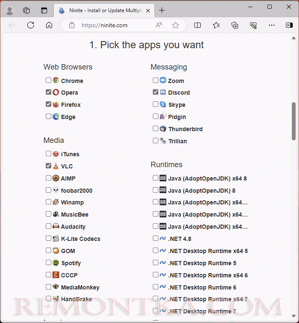Screen dimensions: 299x323
Task: Click the iTunes app icon
Action: pos(56,154)
